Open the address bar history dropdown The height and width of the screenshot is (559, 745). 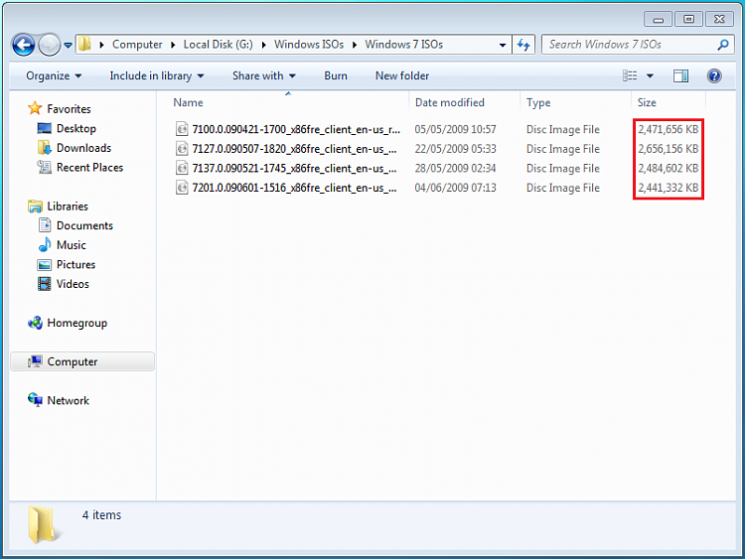point(503,45)
